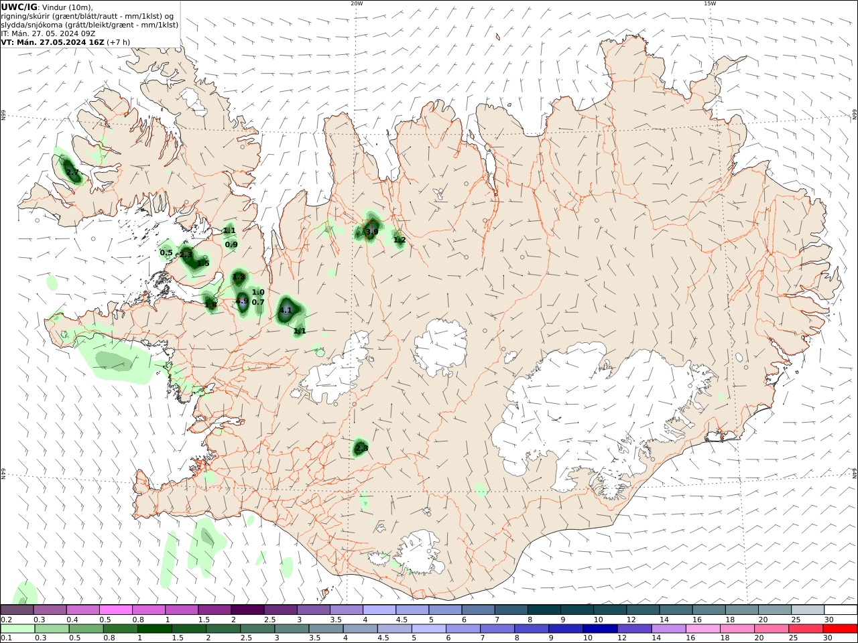Select the pink rain swatch labeled 16
This screenshot has width=858, height=643.
click(702, 628)
